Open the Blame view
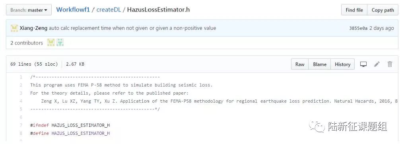This screenshot has width=400, height=144. click(320, 64)
